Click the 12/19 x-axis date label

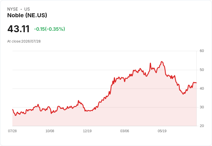pyautogui.click(x=87, y=131)
